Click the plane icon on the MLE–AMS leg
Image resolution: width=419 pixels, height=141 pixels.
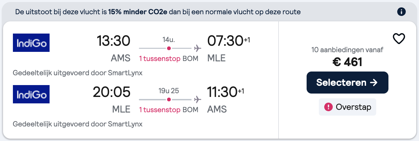(197, 99)
